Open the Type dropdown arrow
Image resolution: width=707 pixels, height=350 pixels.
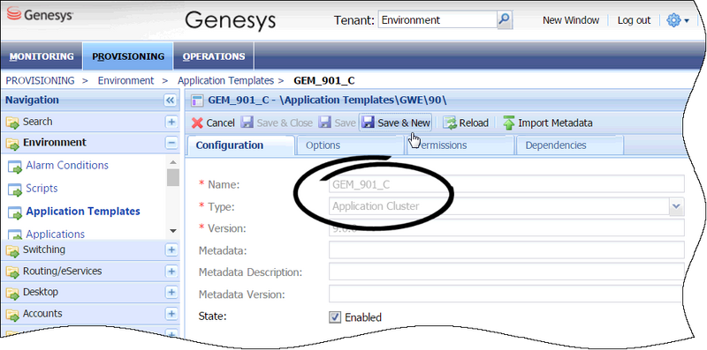coord(675,205)
